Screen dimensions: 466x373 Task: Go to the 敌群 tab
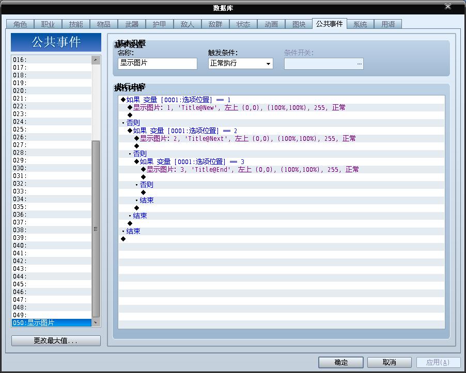pos(216,24)
